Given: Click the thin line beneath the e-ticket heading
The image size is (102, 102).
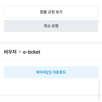Looking at the screenshot, I should (51, 60).
